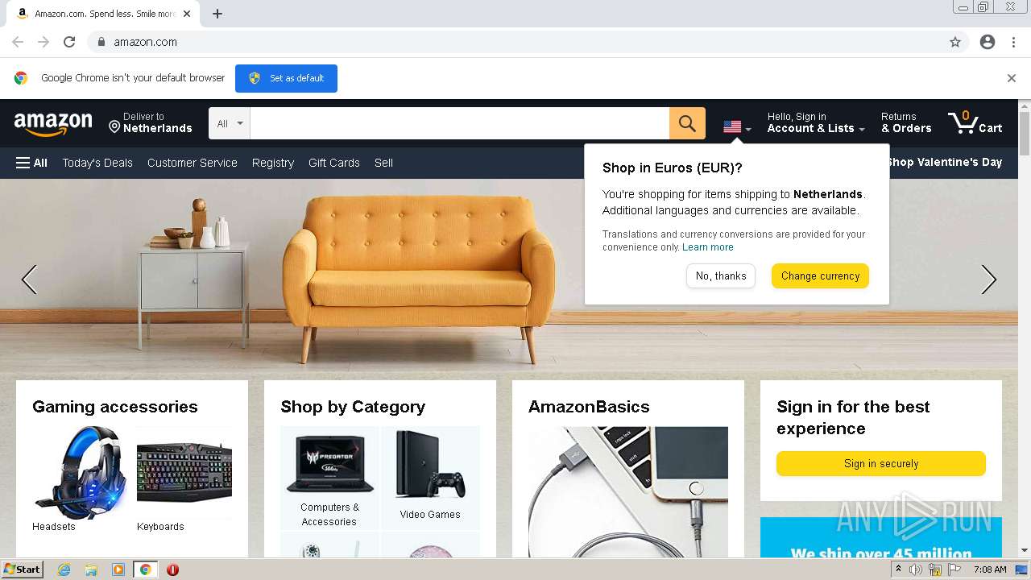
Task: Click the Change currency button
Action: pyautogui.click(x=820, y=275)
